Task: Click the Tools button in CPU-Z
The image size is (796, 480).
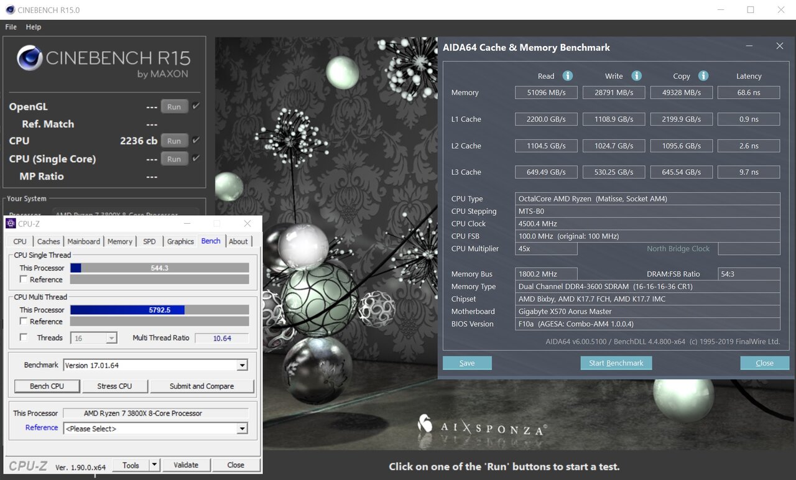Action: click(x=131, y=465)
